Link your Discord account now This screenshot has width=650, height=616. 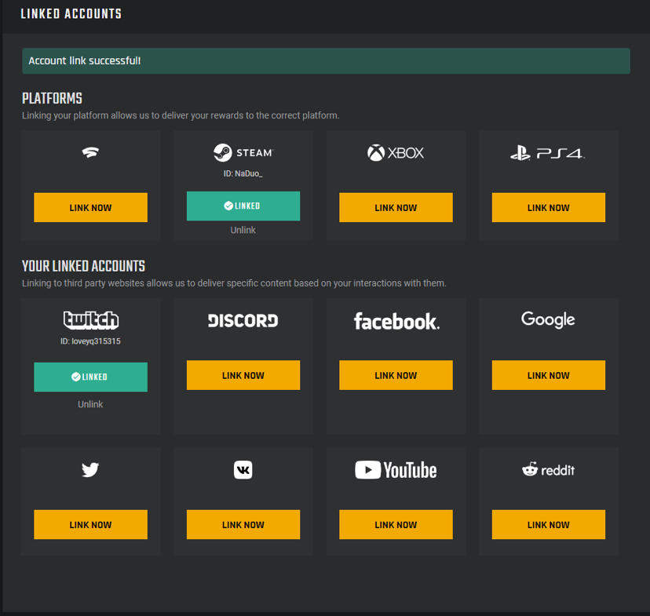[243, 375]
